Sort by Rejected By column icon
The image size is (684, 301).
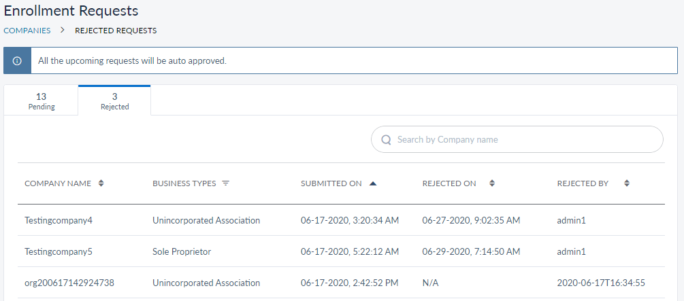pos(627,183)
